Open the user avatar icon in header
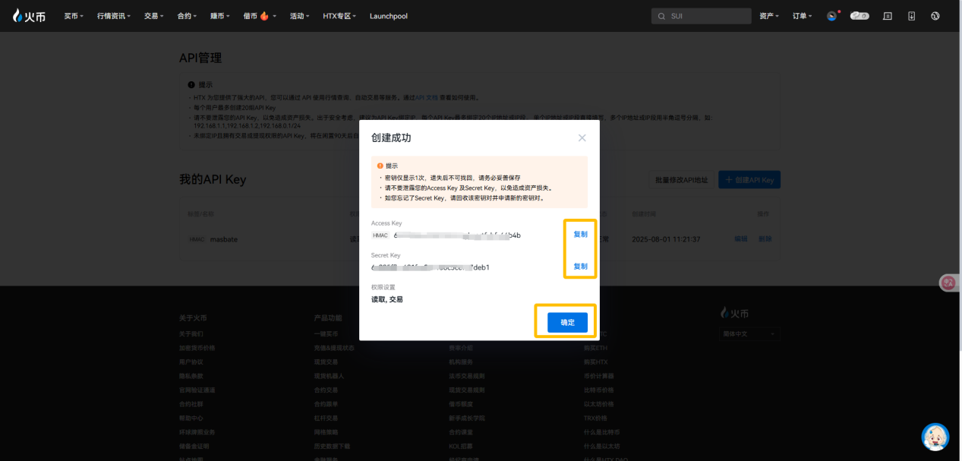Image resolution: width=962 pixels, height=461 pixels. [832, 16]
